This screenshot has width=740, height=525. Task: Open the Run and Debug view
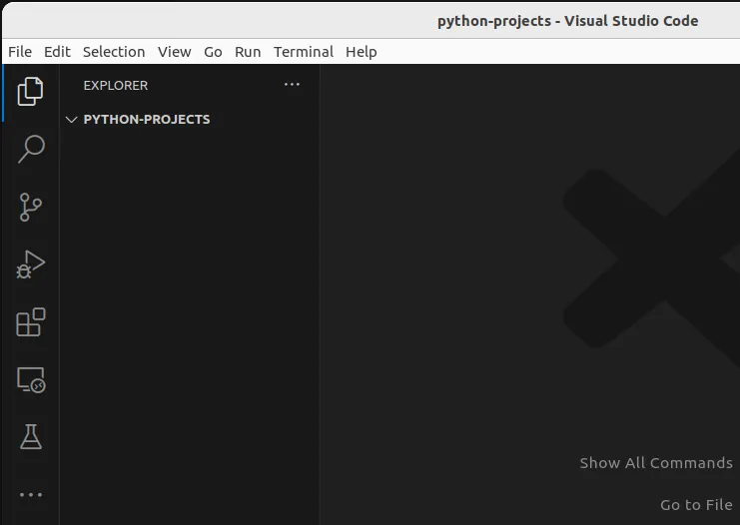[x=31, y=264]
